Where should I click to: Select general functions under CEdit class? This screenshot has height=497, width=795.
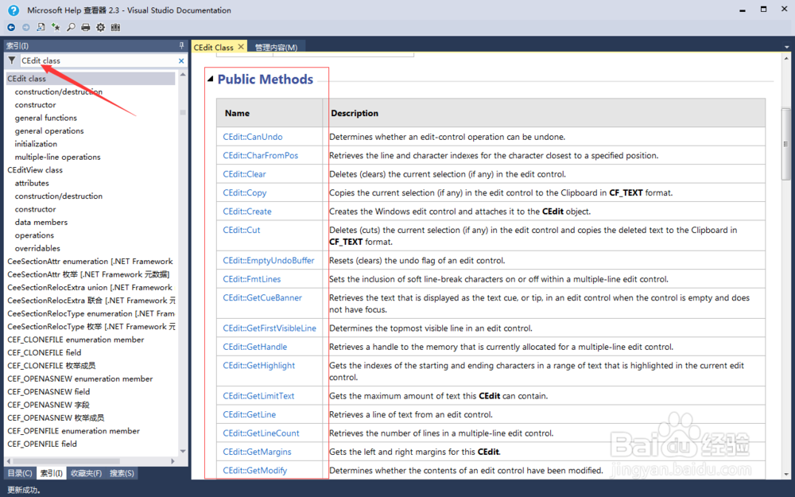[45, 118]
